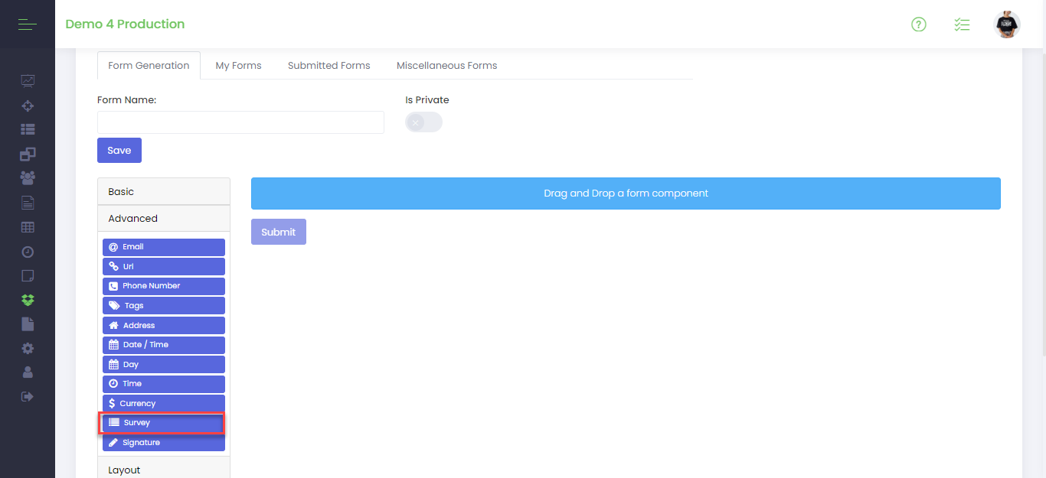Click the sign-out arrow icon in sidebar

[x=28, y=396]
